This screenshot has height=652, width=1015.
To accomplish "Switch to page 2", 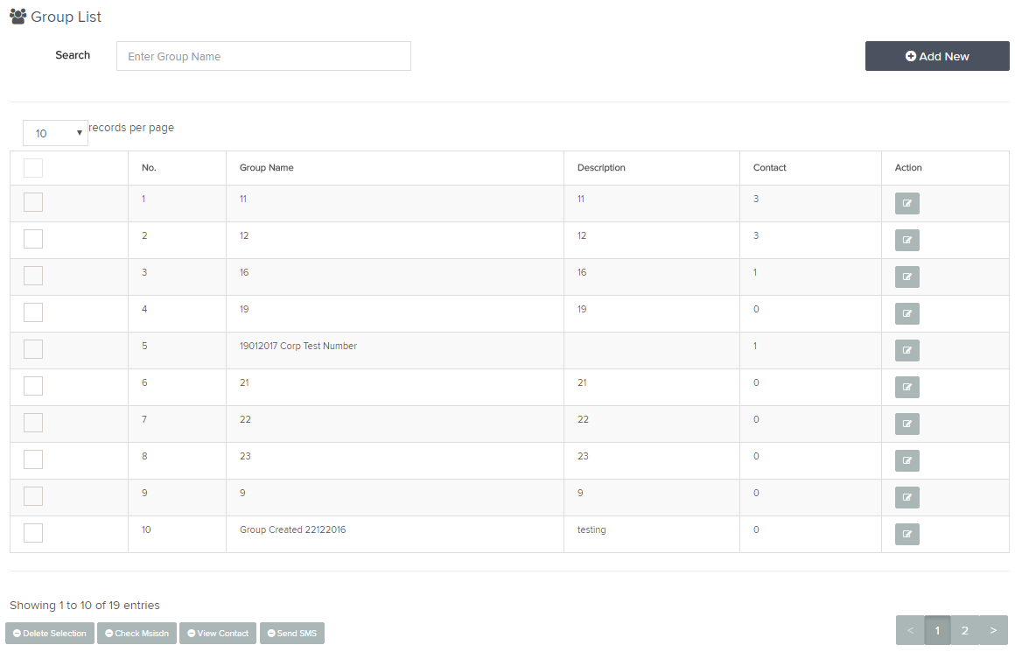I will tap(965, 630).
